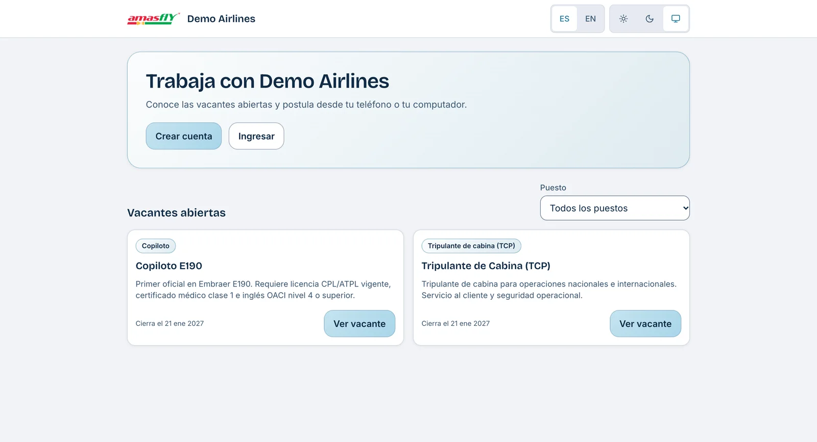
Task: Select system theme monitor icon
Action: tap(676, 19)
